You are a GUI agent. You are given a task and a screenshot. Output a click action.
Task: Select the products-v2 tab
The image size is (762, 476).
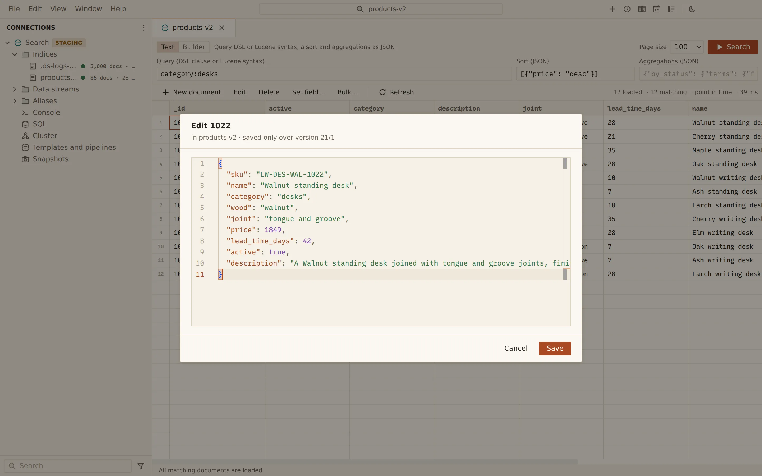click(x=194, y=28)
